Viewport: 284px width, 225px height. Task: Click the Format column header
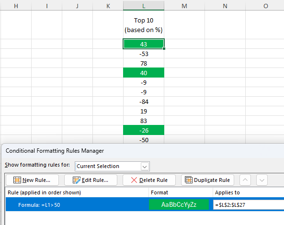coord(181,192)
